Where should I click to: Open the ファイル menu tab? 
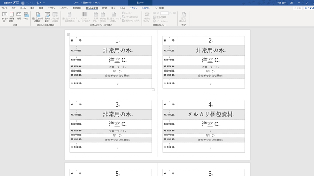(4, 8)
